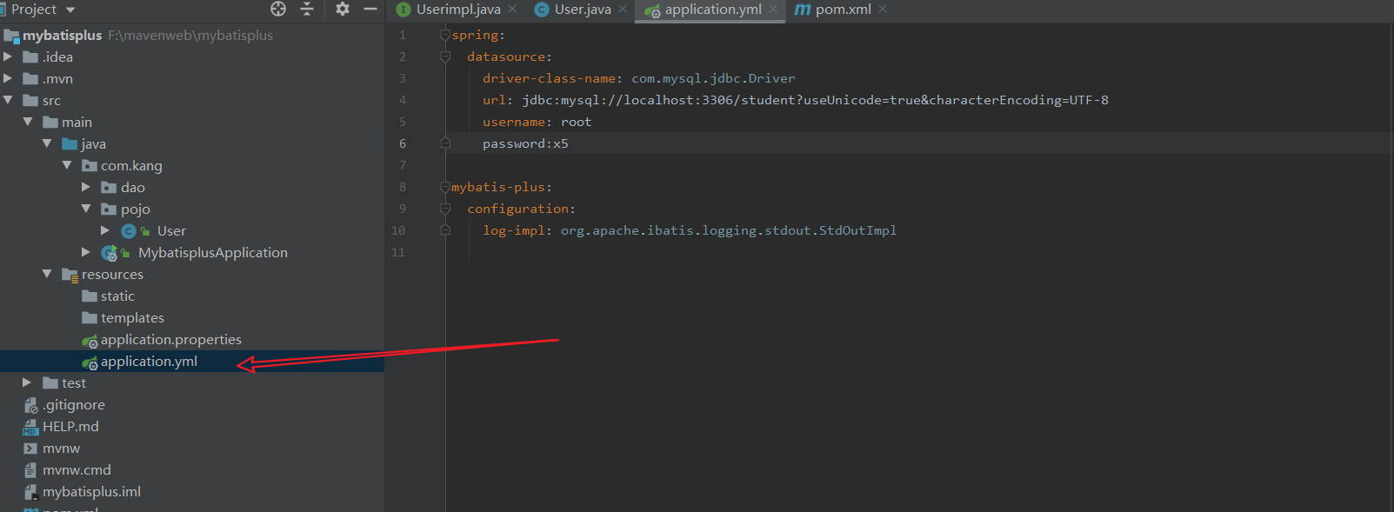1394x512 pixels.
Task: Switch to the User.java tab
Action: point(583,10)
